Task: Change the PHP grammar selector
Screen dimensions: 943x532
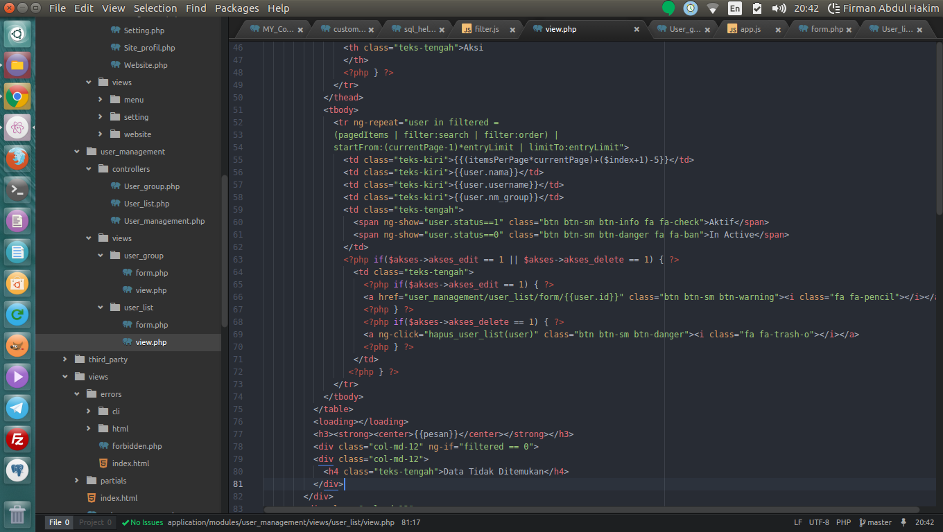Action: coord(843,522)
